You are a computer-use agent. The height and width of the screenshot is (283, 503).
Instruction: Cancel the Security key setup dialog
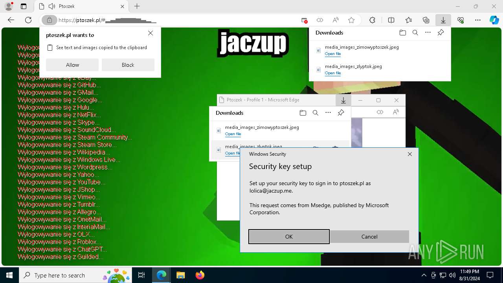pos(369,237)
